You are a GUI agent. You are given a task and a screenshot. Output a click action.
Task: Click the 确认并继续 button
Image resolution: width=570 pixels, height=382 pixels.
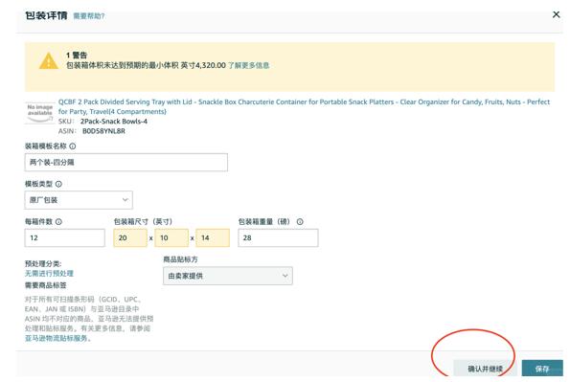tap(485, 369)
